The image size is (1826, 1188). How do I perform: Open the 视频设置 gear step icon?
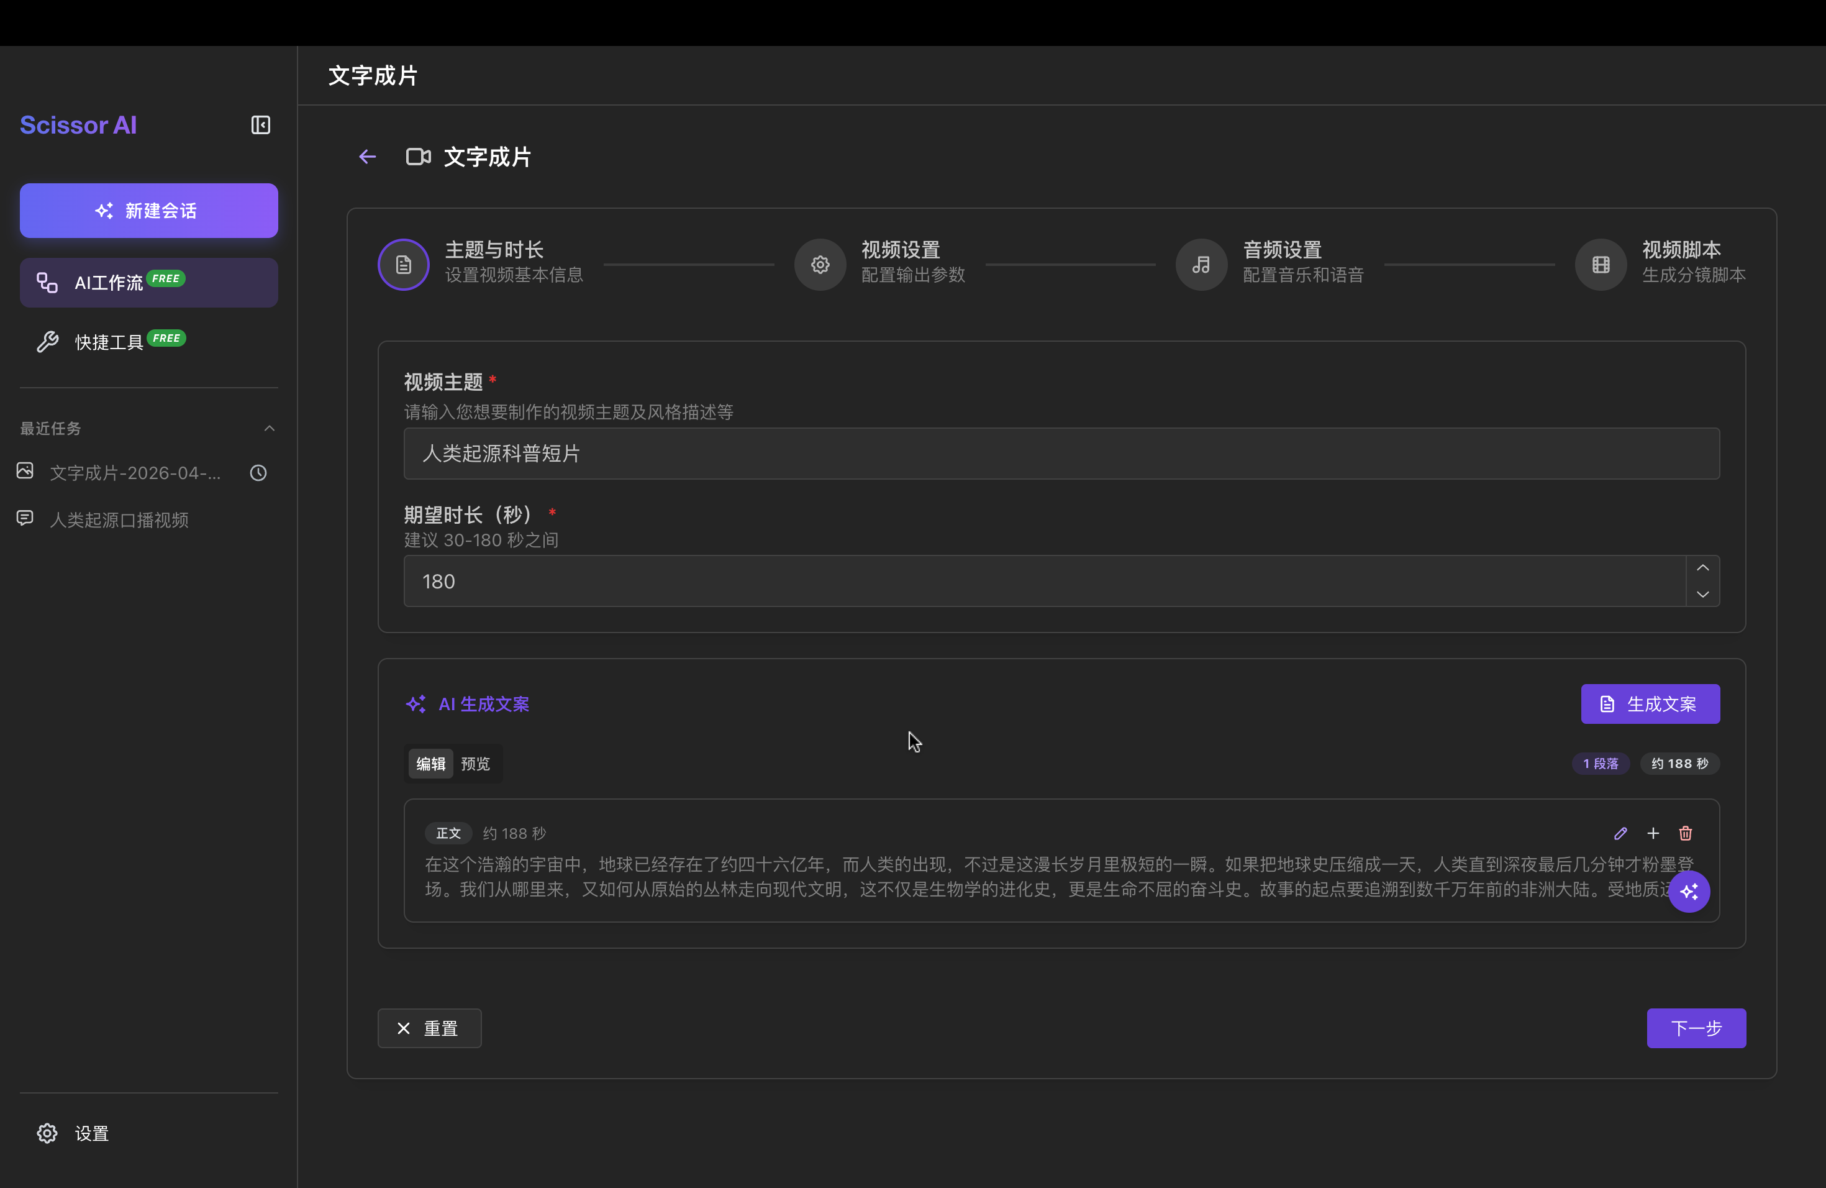click(819, 264)
